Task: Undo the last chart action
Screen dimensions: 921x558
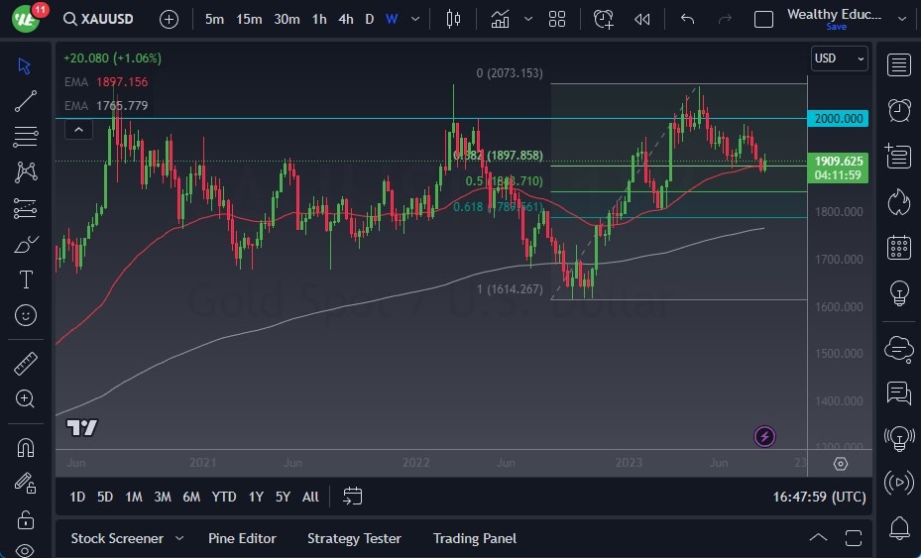Action: pyautogui.click(x=687, y=20)
